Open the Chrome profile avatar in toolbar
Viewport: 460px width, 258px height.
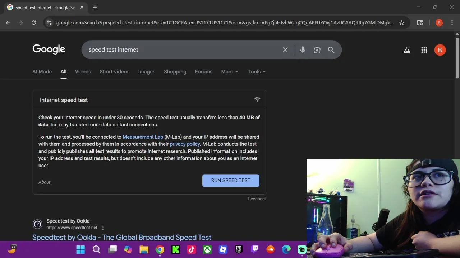tap(439, 23)
